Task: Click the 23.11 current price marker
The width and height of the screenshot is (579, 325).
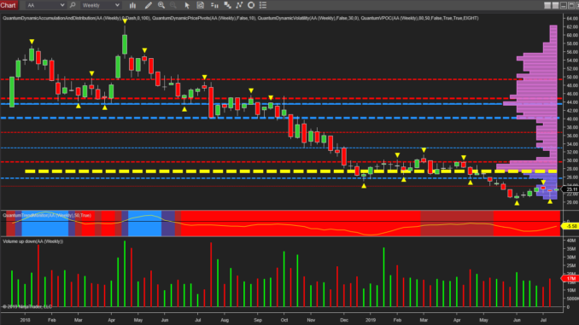Action: (570, 189)
